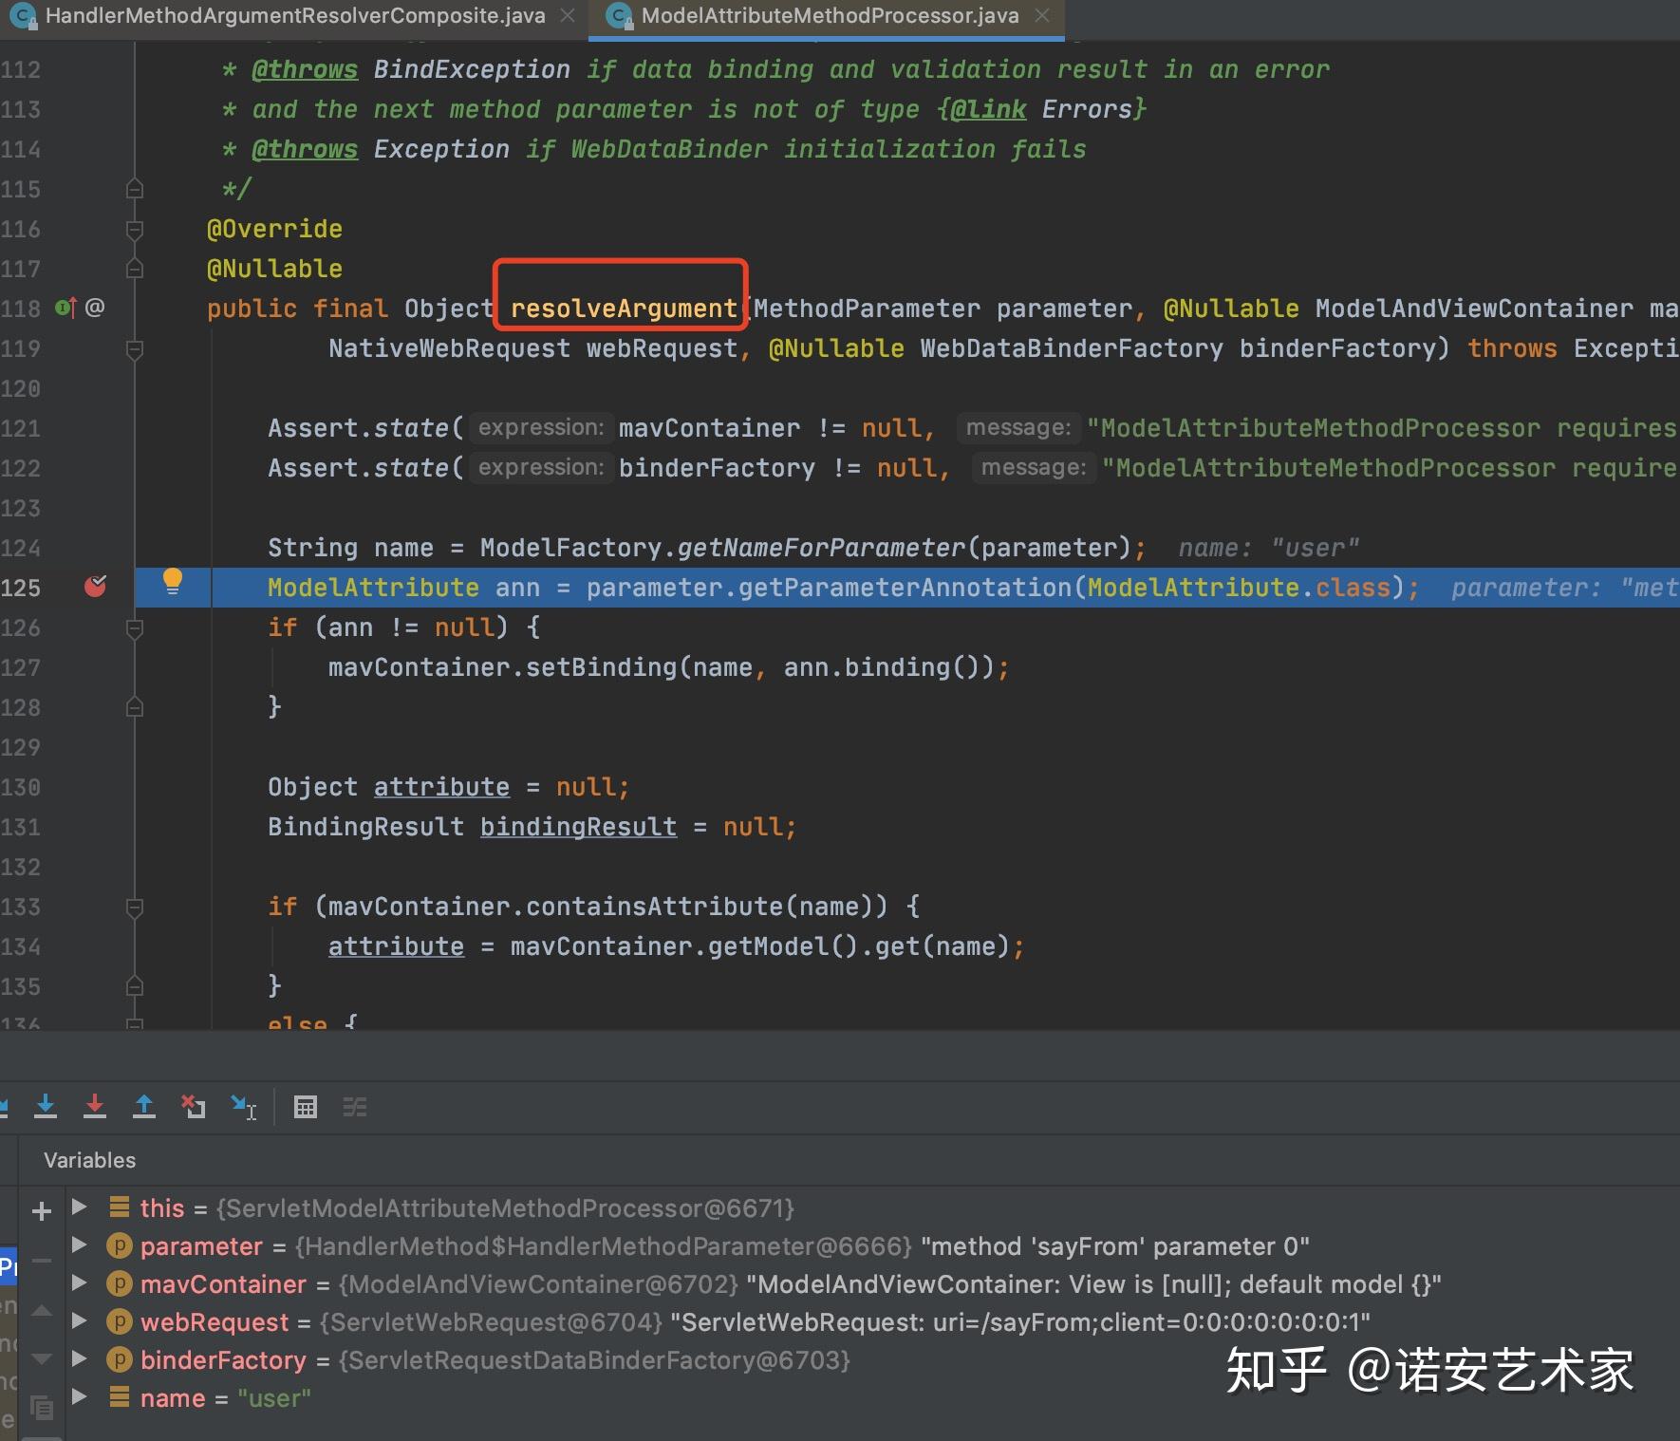
Task: Close the ModelAttributeMethodProcessor.java tab
Action: click(x=1042, y=16)
